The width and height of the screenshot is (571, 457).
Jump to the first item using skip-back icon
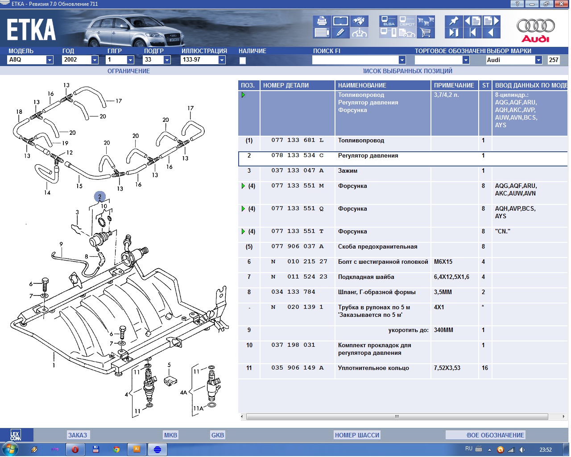[472, 33]
